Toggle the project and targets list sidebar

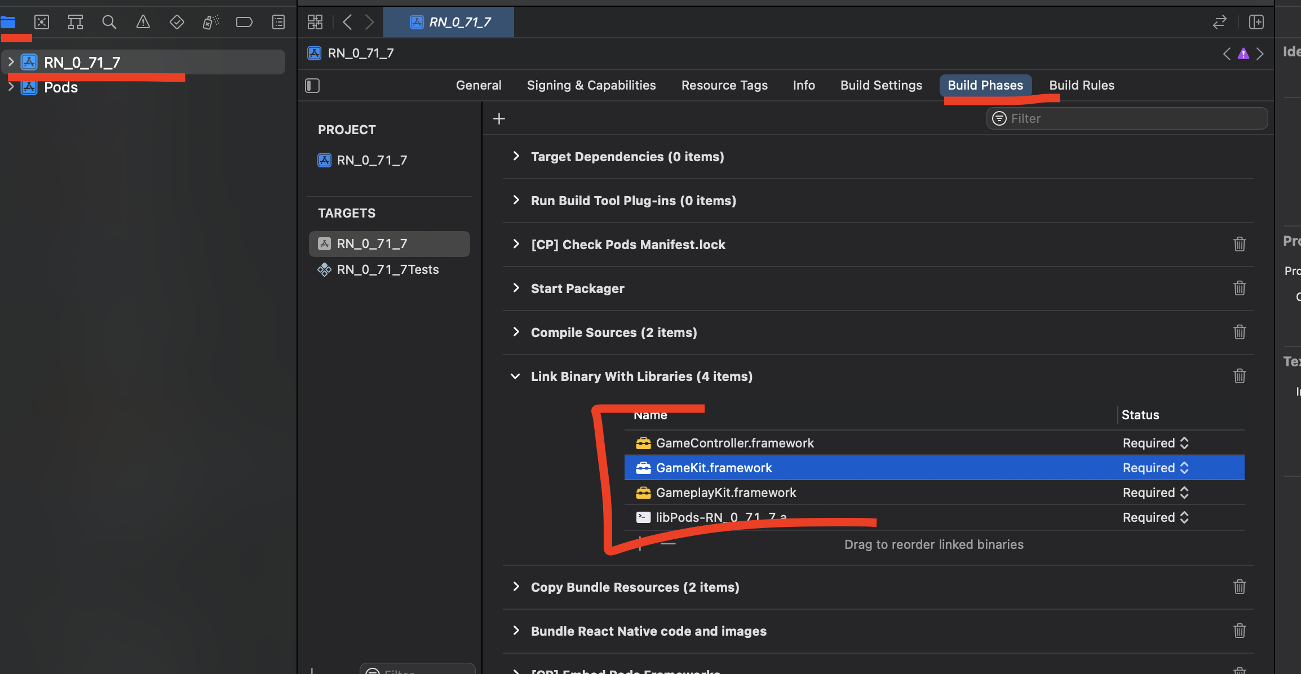point(312,86)
